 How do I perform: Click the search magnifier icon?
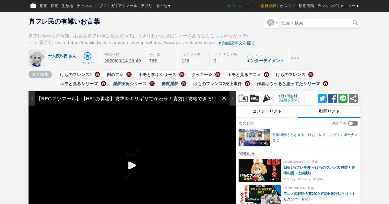tap(355, 23)
